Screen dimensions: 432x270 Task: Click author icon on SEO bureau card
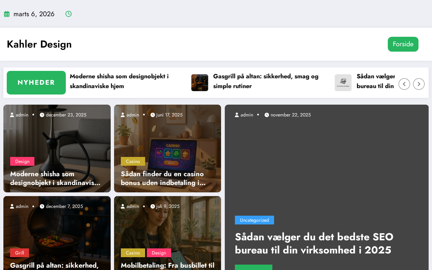click(x=237, y=115)
